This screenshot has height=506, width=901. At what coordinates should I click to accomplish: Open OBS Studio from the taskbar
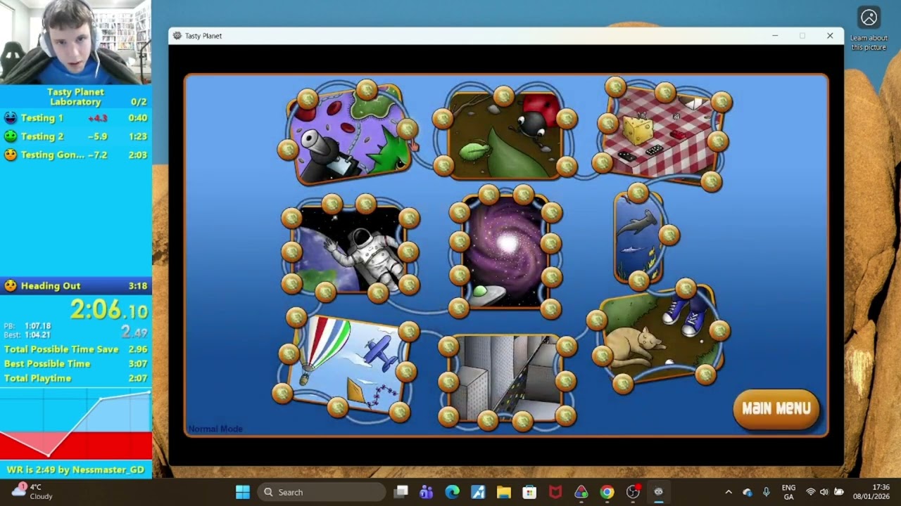[633, 492]
